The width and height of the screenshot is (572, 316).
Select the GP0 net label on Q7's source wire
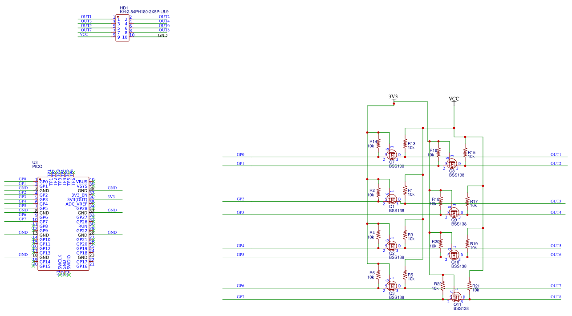(x=240, y=154)
